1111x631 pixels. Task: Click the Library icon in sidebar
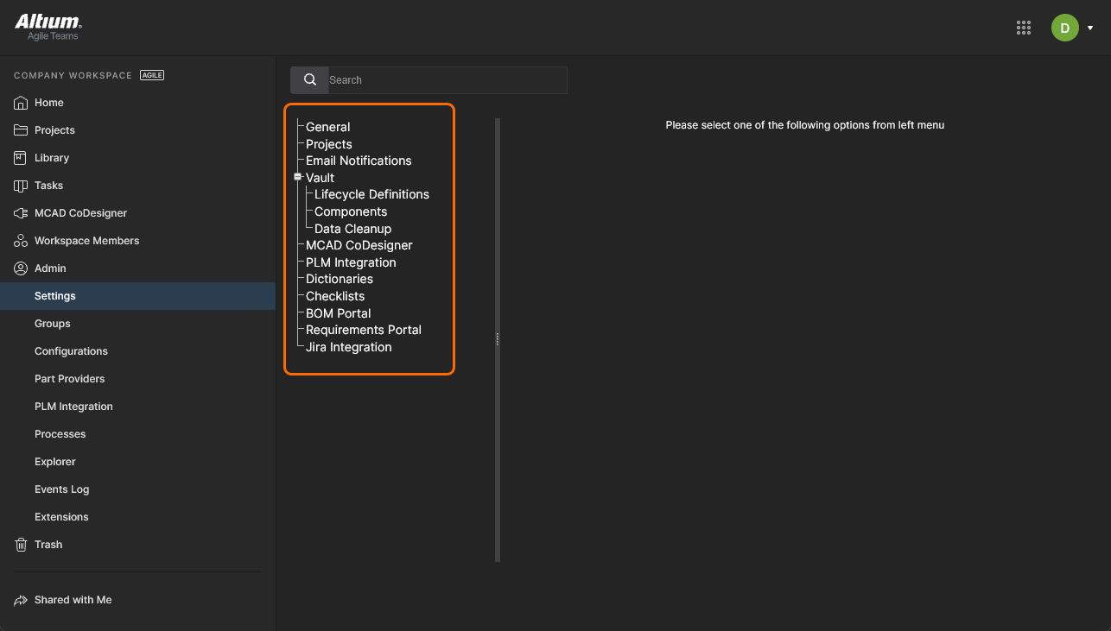point(21,158)
